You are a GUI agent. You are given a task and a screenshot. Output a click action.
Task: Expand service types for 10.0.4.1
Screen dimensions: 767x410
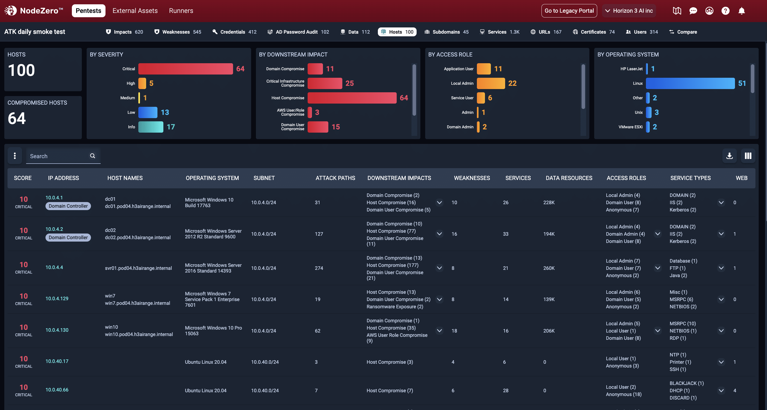tap(721, 203)
